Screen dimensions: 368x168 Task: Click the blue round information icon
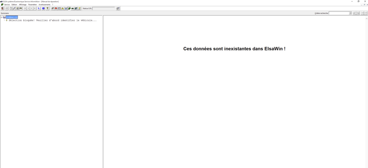[43, 8]
